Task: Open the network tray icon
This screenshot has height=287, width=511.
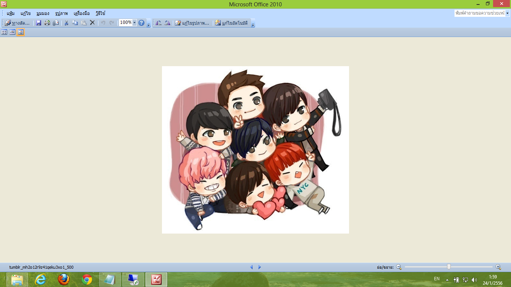Action: click(x=465, y=280)
